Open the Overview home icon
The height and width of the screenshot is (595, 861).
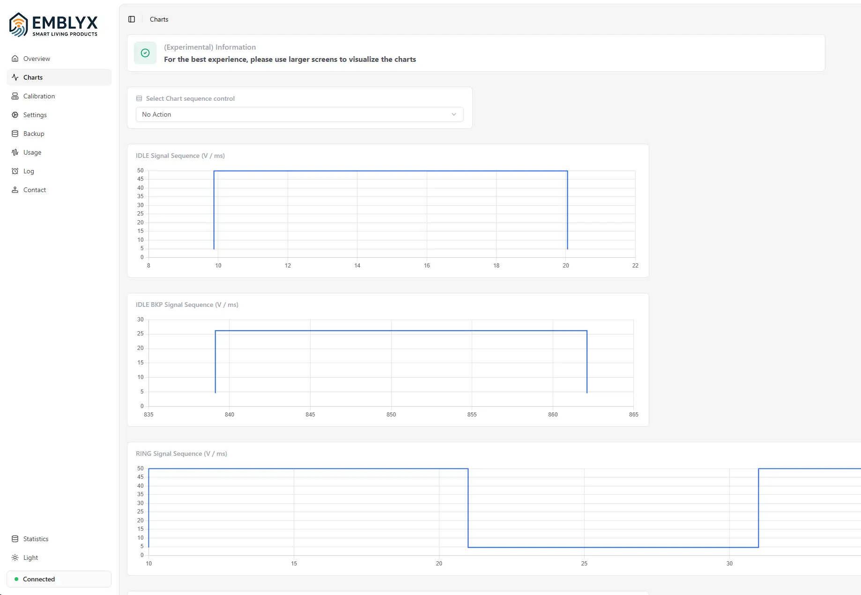pos(15,59)
